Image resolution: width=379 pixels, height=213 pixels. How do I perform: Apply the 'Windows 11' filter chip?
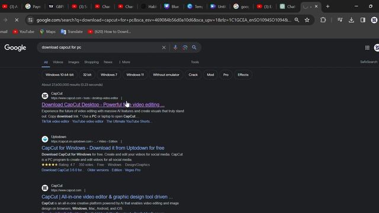[x=135, y=75]
